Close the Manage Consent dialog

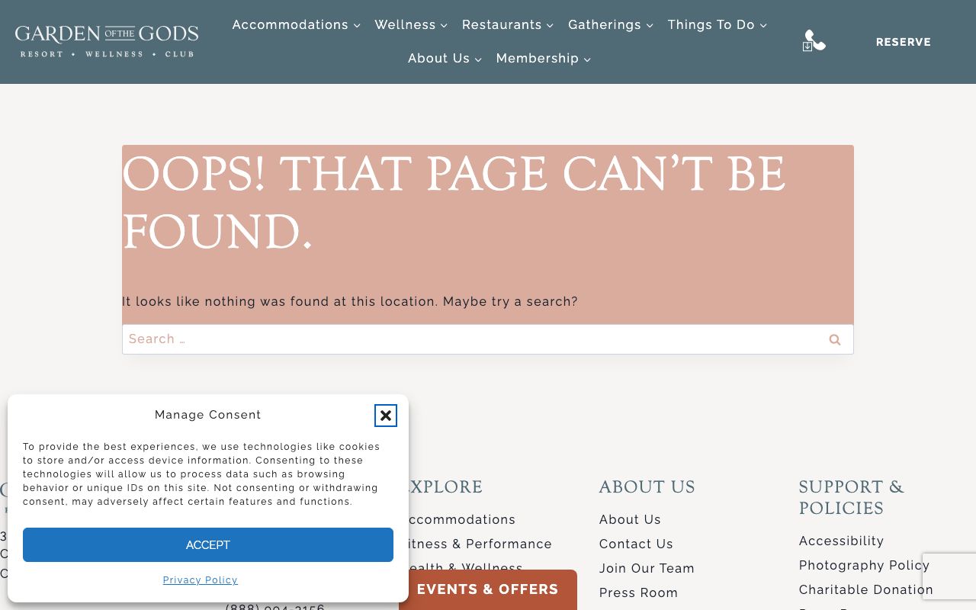[386, 416]
